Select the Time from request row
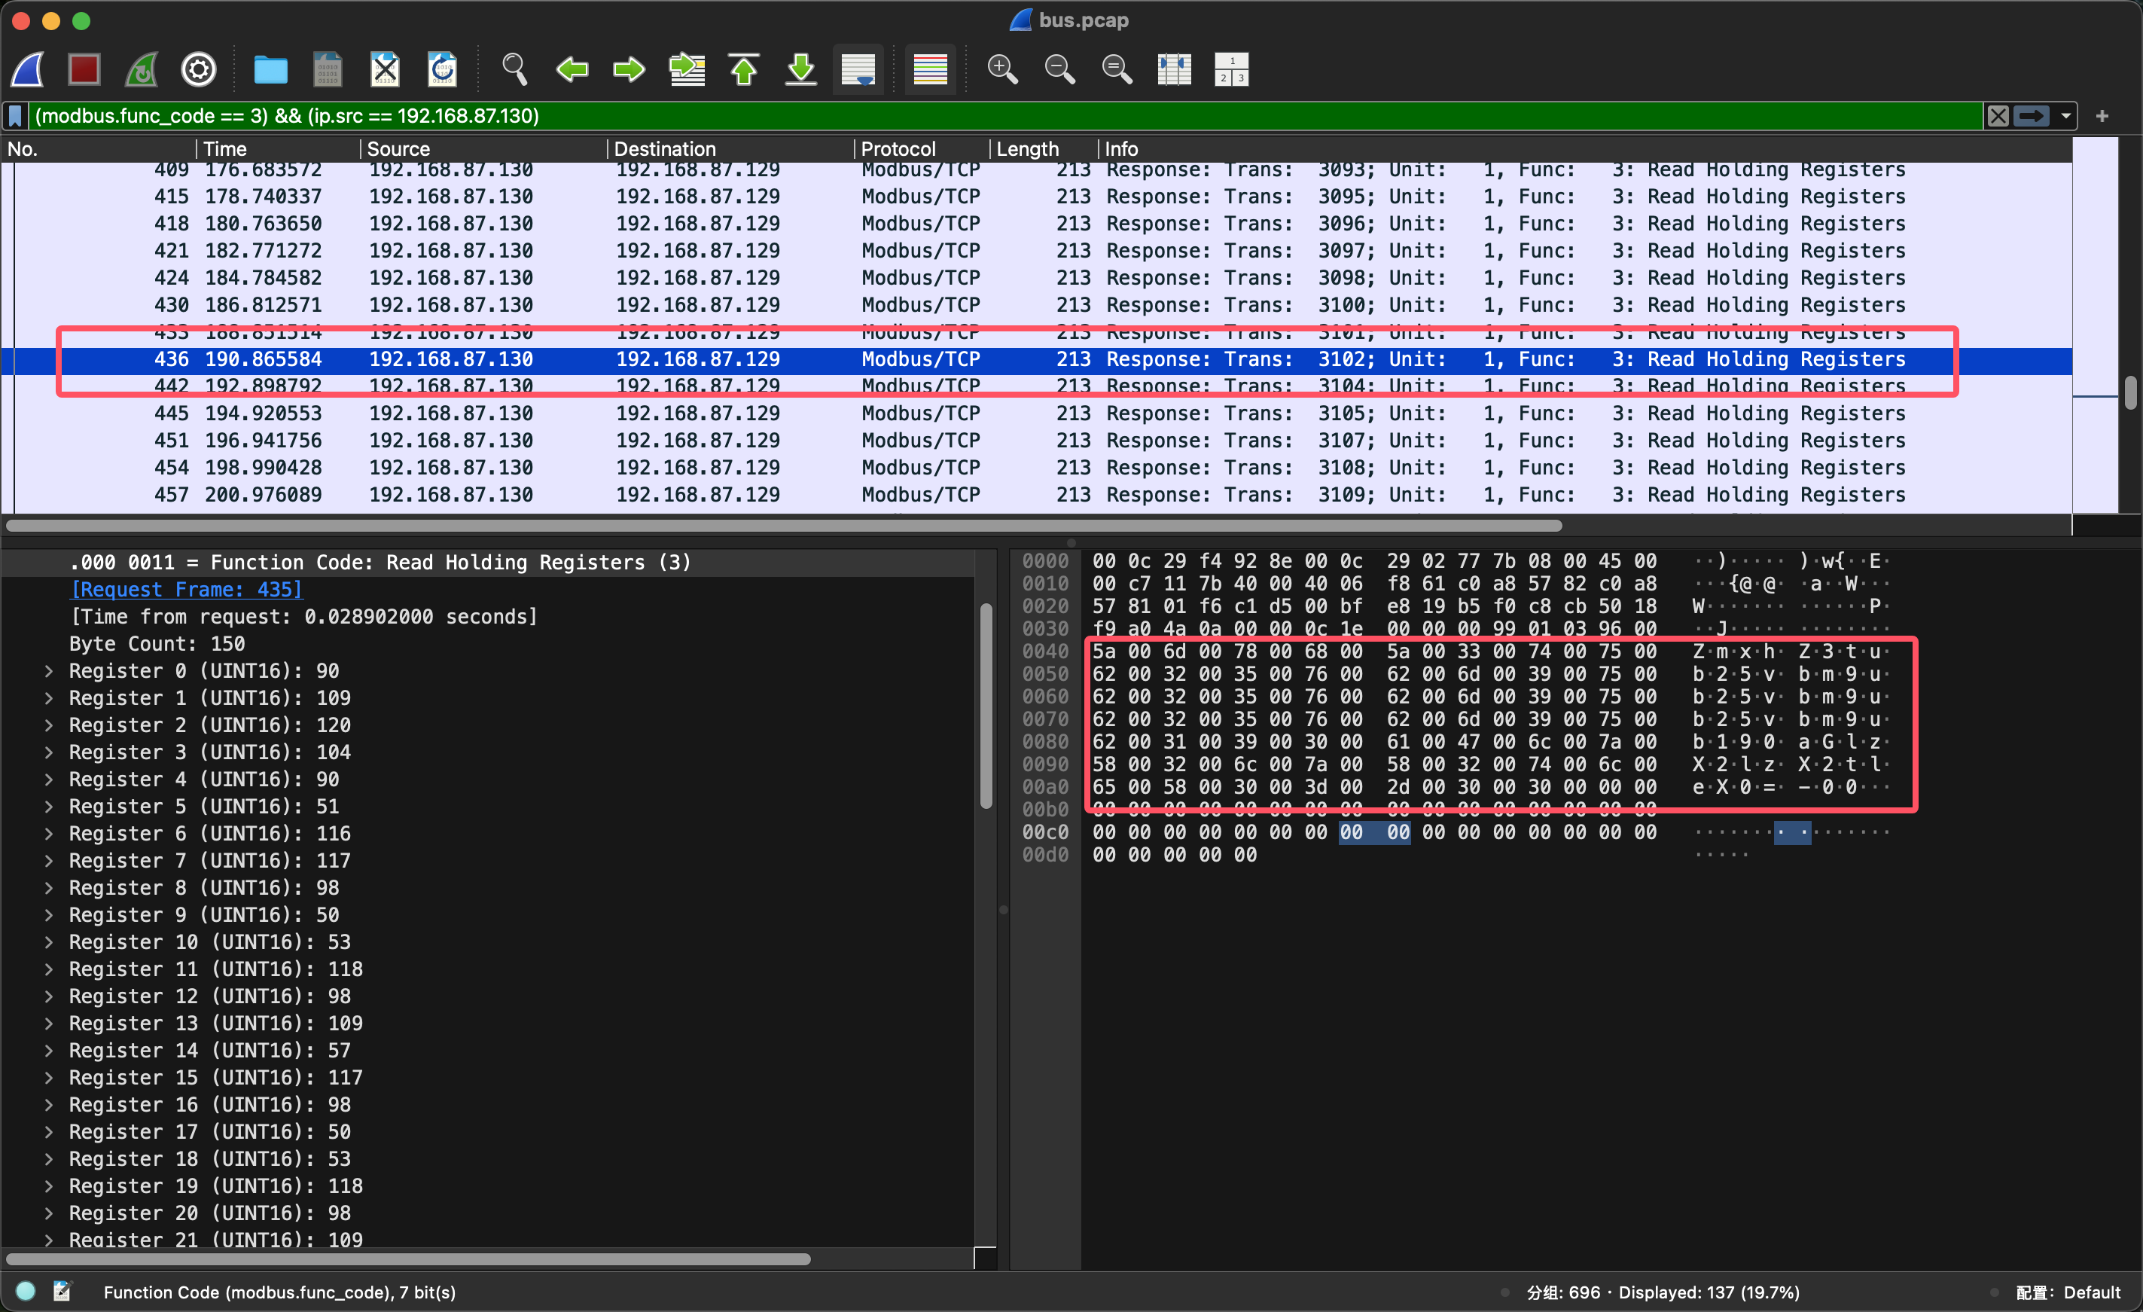The height and width of the screenshot is (1312, 2143). click(487, 617)
